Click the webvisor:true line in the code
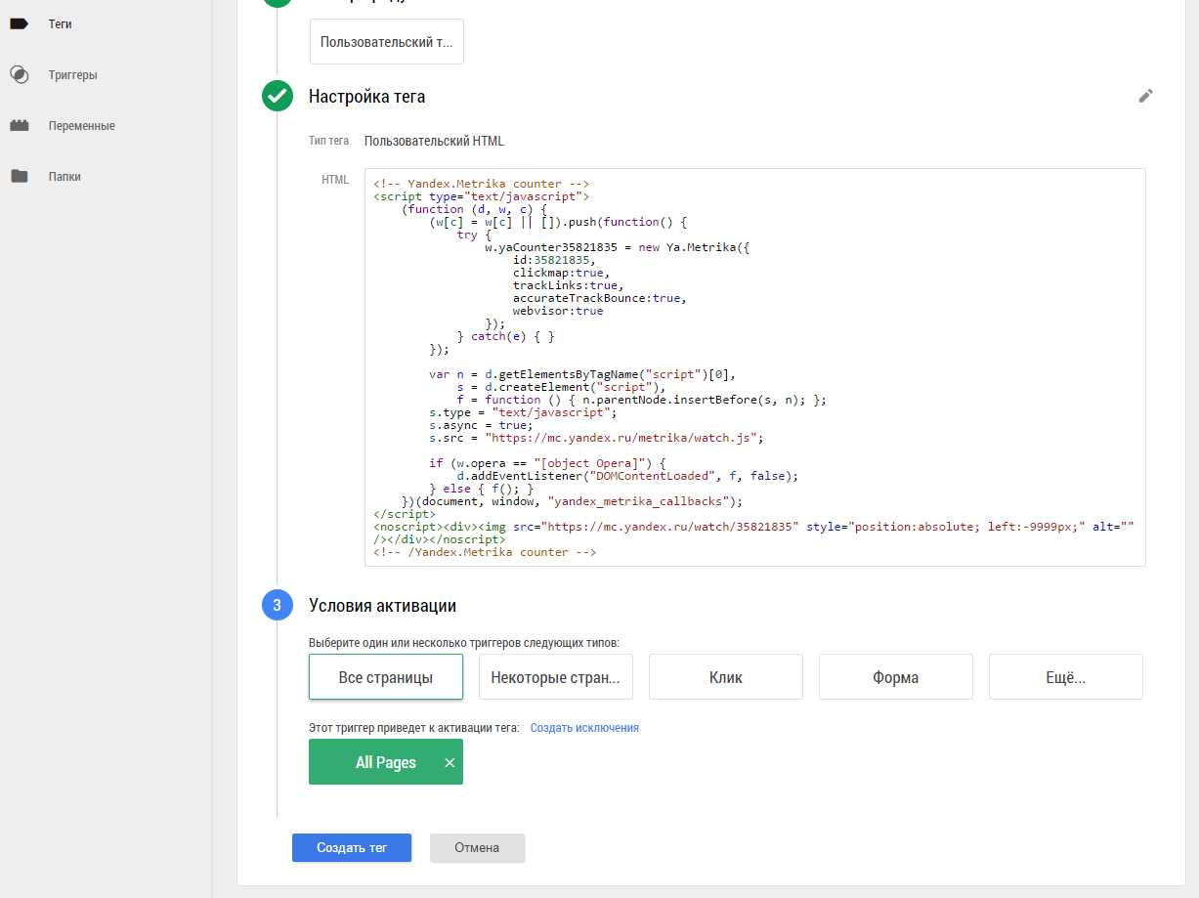Screen dimensions: 1199x898 click(x=558, y=311)
